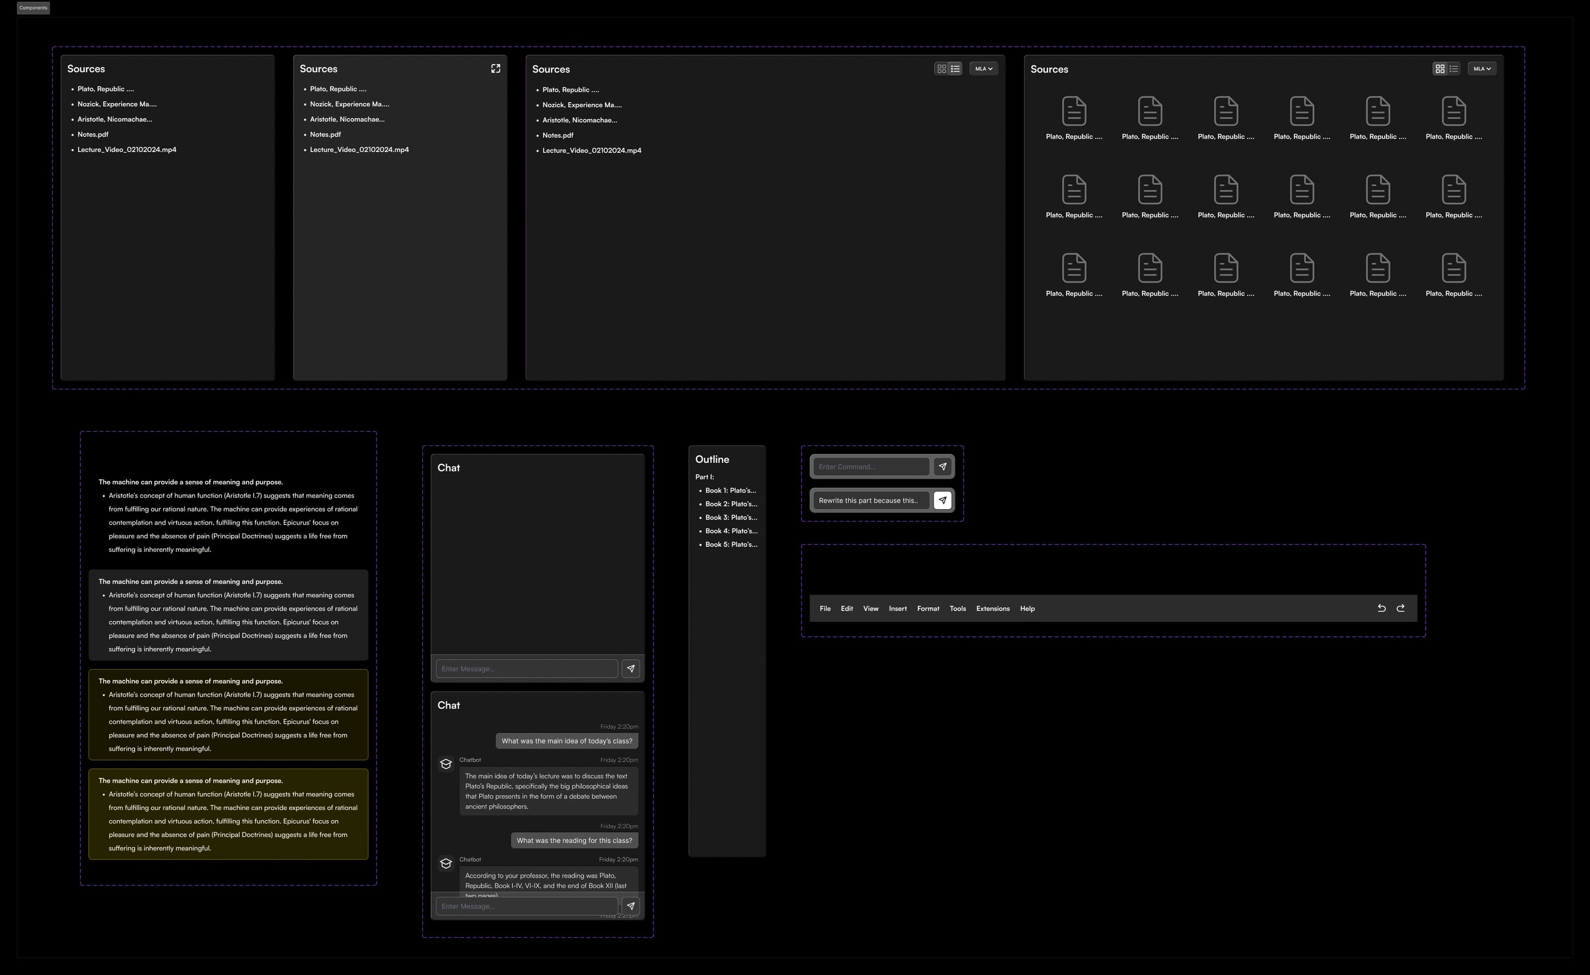
Task: Select Book 1: Plato's in Outline
Action: (730, 490)
